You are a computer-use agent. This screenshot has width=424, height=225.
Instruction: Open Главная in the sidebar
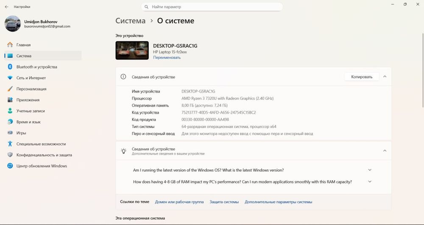tap(43, 45)
